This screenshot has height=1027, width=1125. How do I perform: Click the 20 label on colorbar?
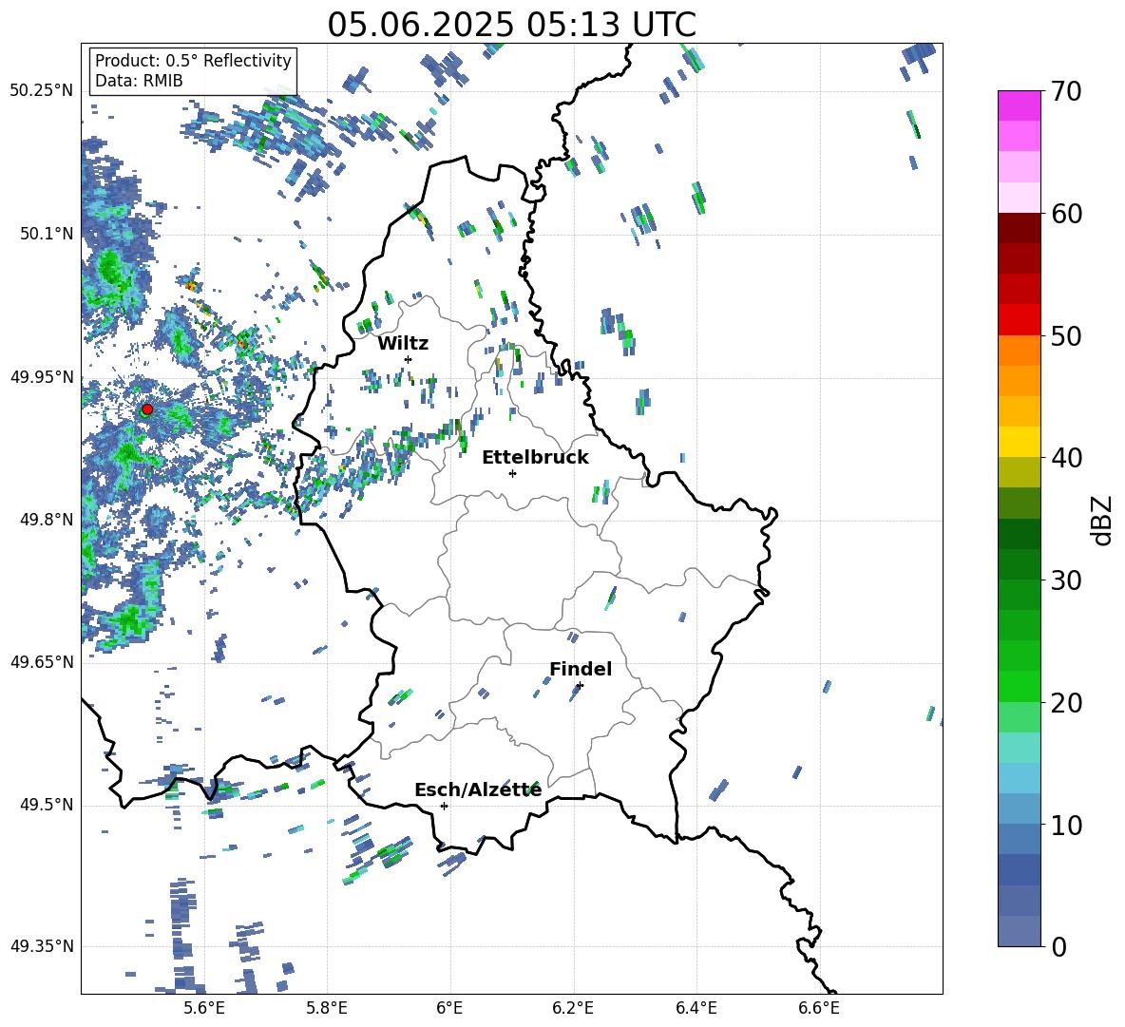1066,703
